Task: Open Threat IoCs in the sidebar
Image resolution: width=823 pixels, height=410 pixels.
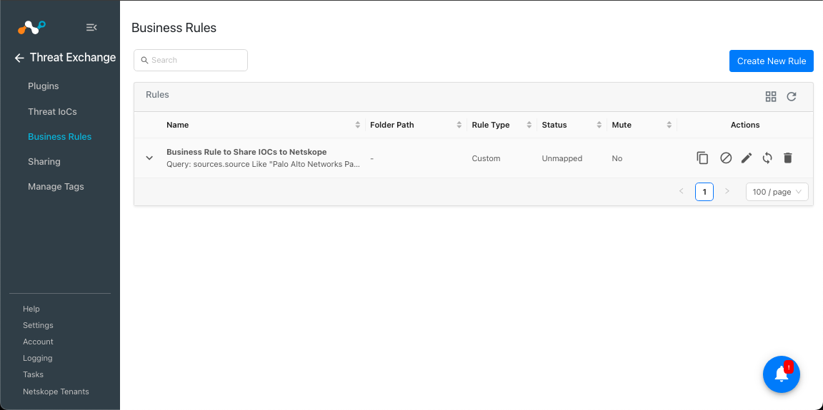Action: pyautogui.click(x=52, y=111)
